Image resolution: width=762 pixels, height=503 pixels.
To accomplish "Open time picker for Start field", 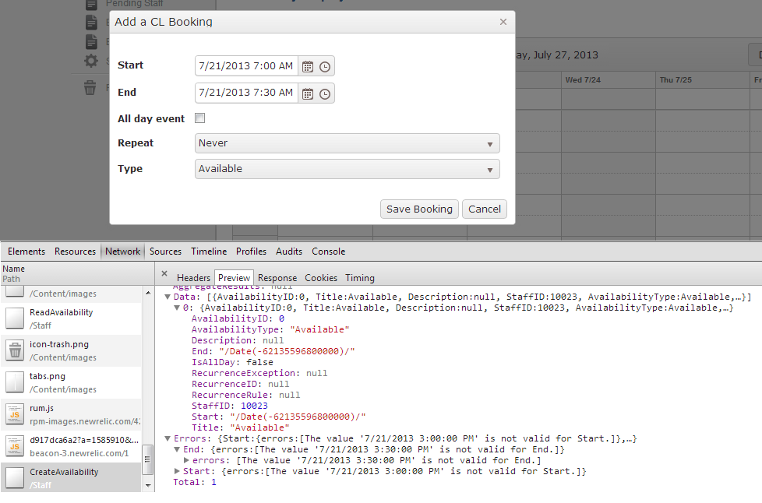I will (325, 66).
